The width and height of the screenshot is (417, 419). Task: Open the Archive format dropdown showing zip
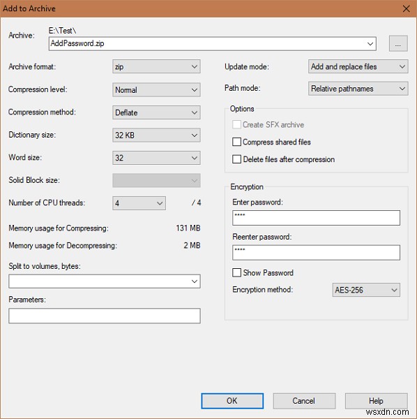156,66
